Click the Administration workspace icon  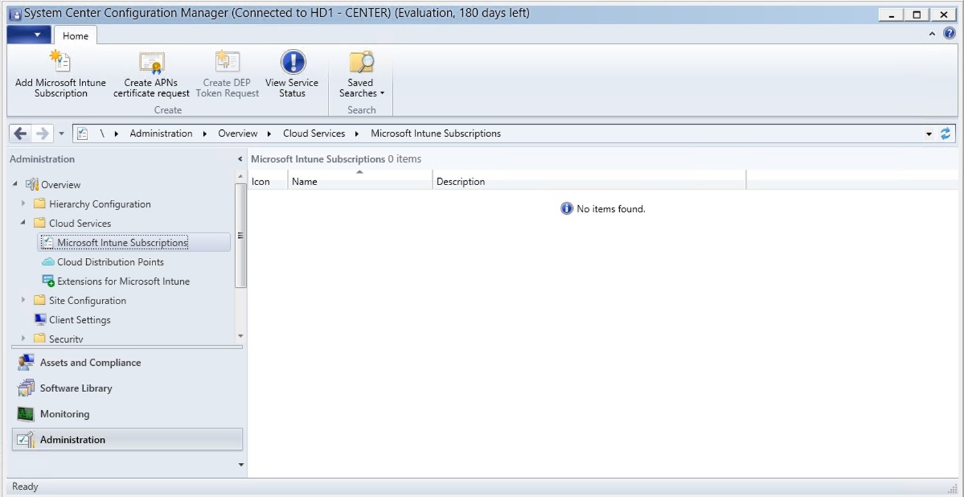tap(26, 440)
